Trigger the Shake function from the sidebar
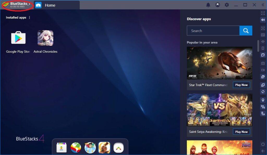267x155 pixels. tap(262, 106)
